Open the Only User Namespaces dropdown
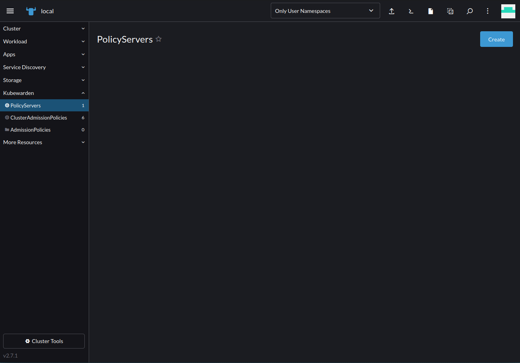 (325, 11)
